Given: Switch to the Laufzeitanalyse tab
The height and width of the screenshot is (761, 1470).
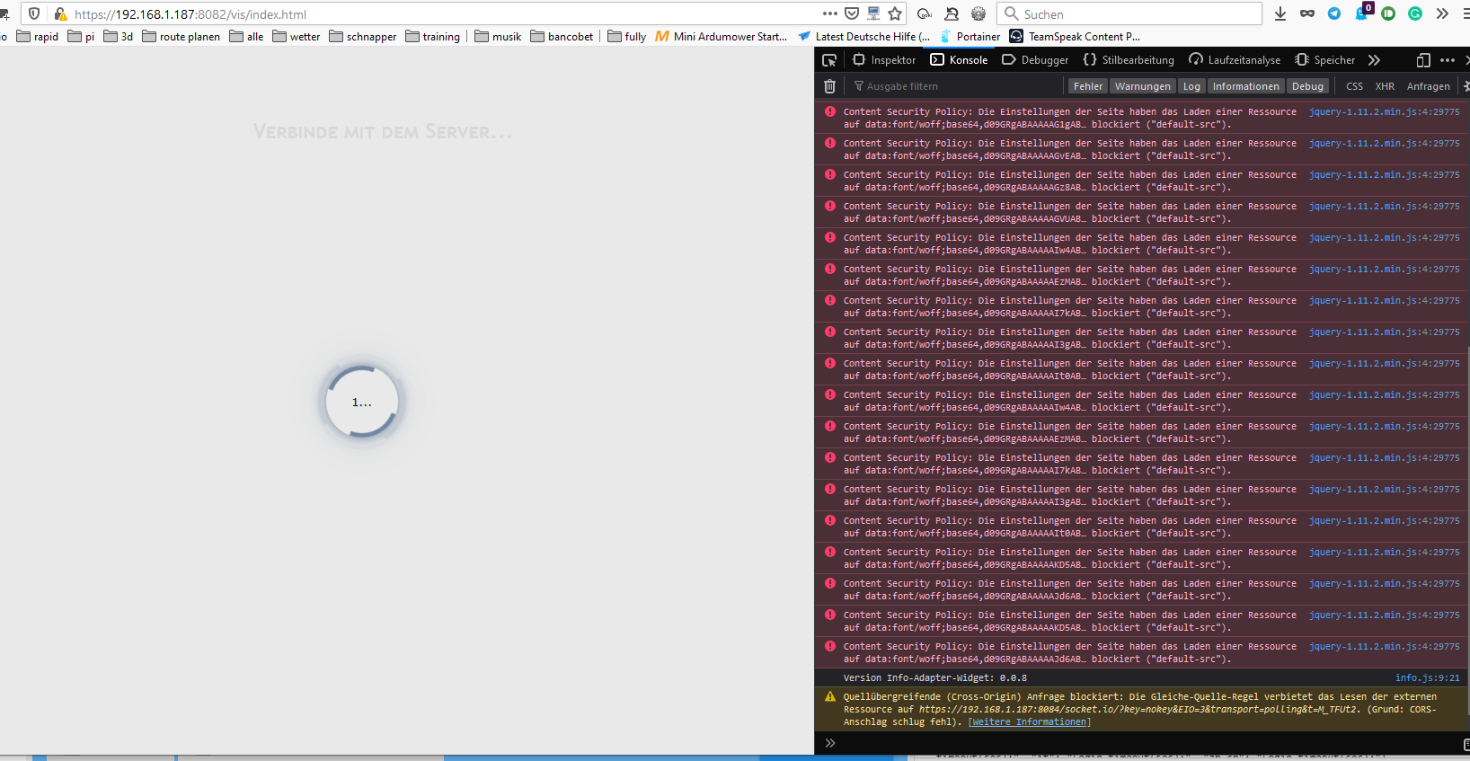Looking at the screenshot, I should [x=1235, y=60].
